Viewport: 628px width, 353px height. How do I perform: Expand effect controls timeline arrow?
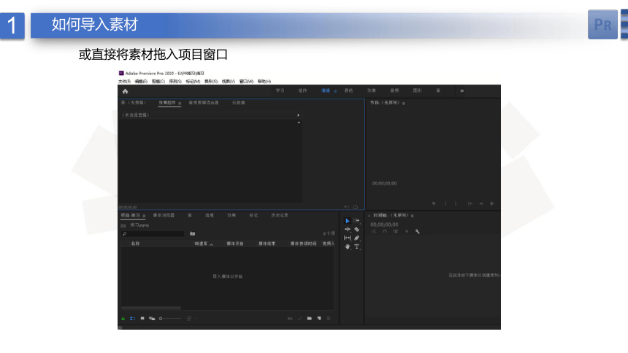pyautogui.click(x=299, y=115)
